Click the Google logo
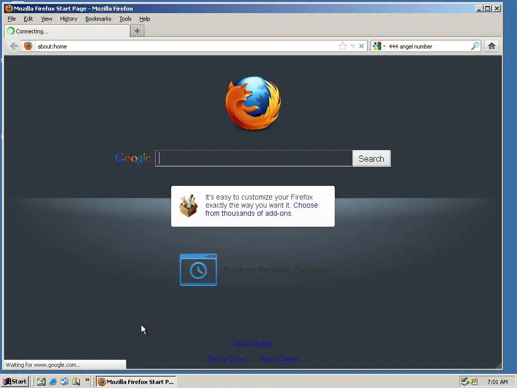 (x=133, y=159)
